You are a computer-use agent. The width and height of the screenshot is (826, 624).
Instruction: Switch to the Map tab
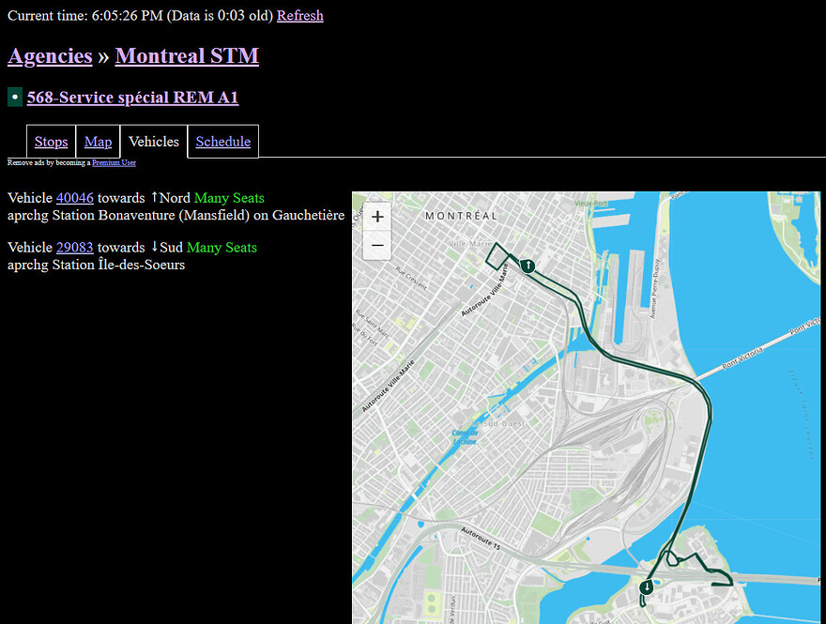coord(98,142)
